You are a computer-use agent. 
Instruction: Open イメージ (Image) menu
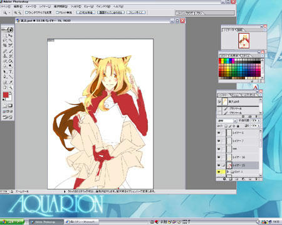point(31,7)
